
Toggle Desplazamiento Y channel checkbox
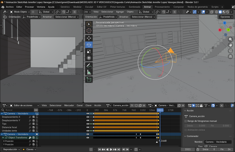pos(34,120)
